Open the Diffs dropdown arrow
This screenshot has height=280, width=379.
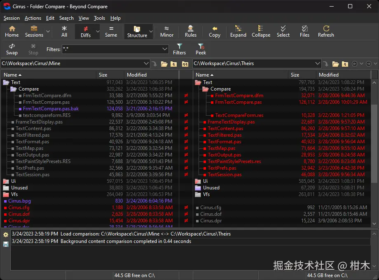pyautogui.click(x=98, y=31)
